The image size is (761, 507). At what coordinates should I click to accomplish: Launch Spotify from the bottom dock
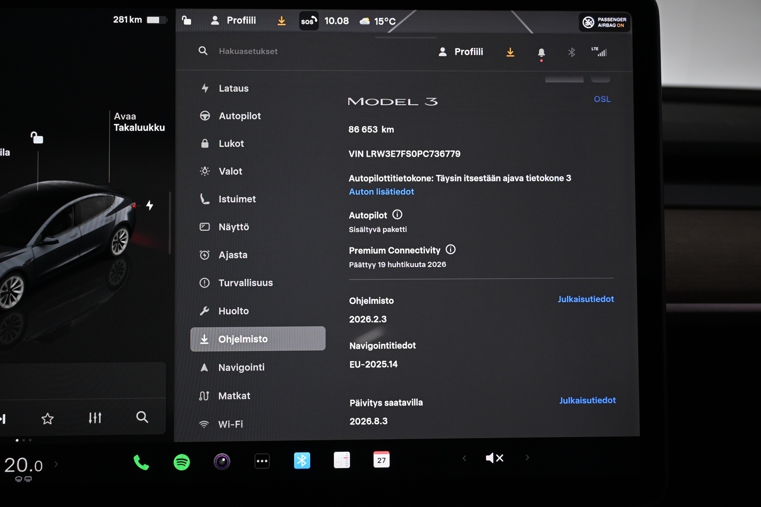click(x=182, y=462)
